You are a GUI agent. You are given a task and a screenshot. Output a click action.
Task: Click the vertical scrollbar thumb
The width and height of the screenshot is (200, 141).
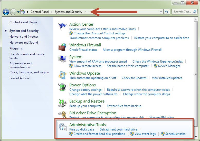196,74
